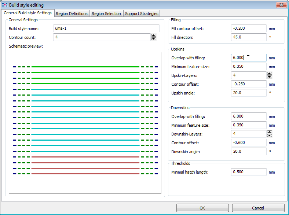Focus the Fill contour offset field
Viewport: 289px width, 215px height.
coord(249,29)
